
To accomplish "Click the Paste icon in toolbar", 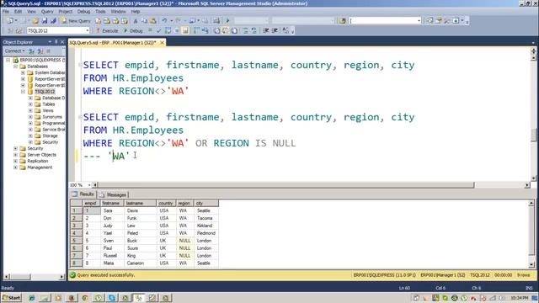I will (x=153, y=21).
